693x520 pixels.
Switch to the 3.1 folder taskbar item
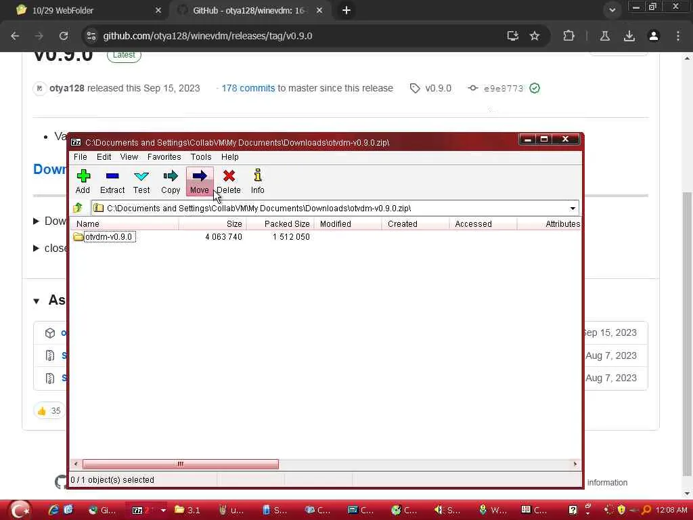coord(187,510)
